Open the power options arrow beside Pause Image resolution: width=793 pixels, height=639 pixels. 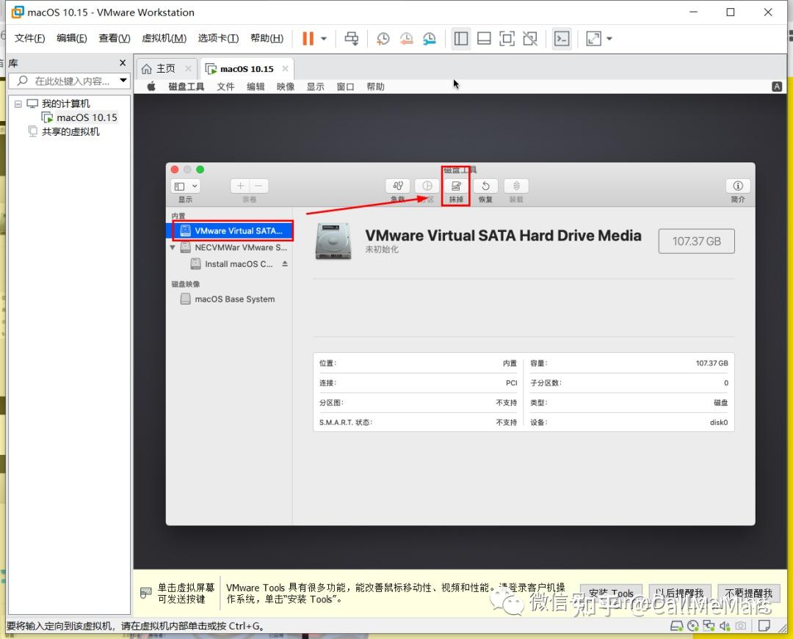tap(324, 38)
